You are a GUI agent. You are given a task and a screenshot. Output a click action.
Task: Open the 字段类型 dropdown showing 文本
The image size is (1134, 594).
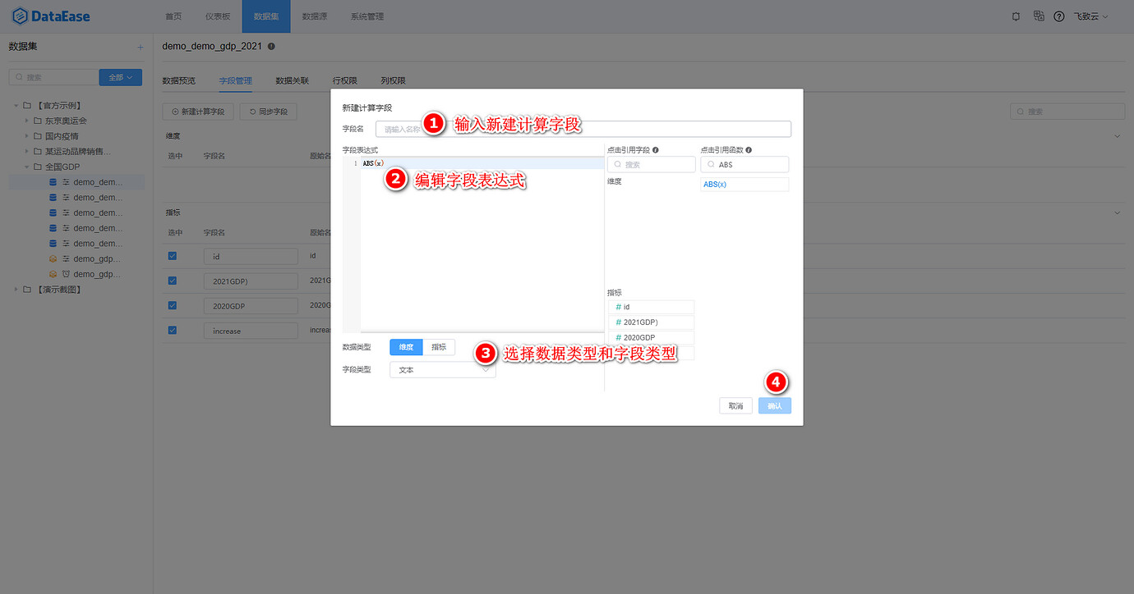pyautogui.click(x=442, y=369)
